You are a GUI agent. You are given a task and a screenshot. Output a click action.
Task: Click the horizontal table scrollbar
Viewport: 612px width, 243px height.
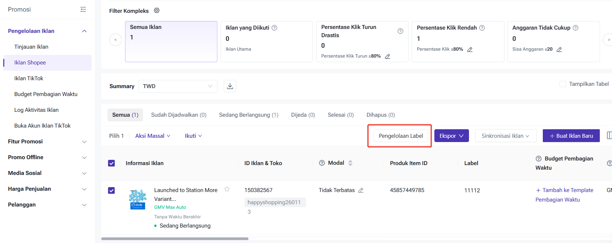pos(175,239)
